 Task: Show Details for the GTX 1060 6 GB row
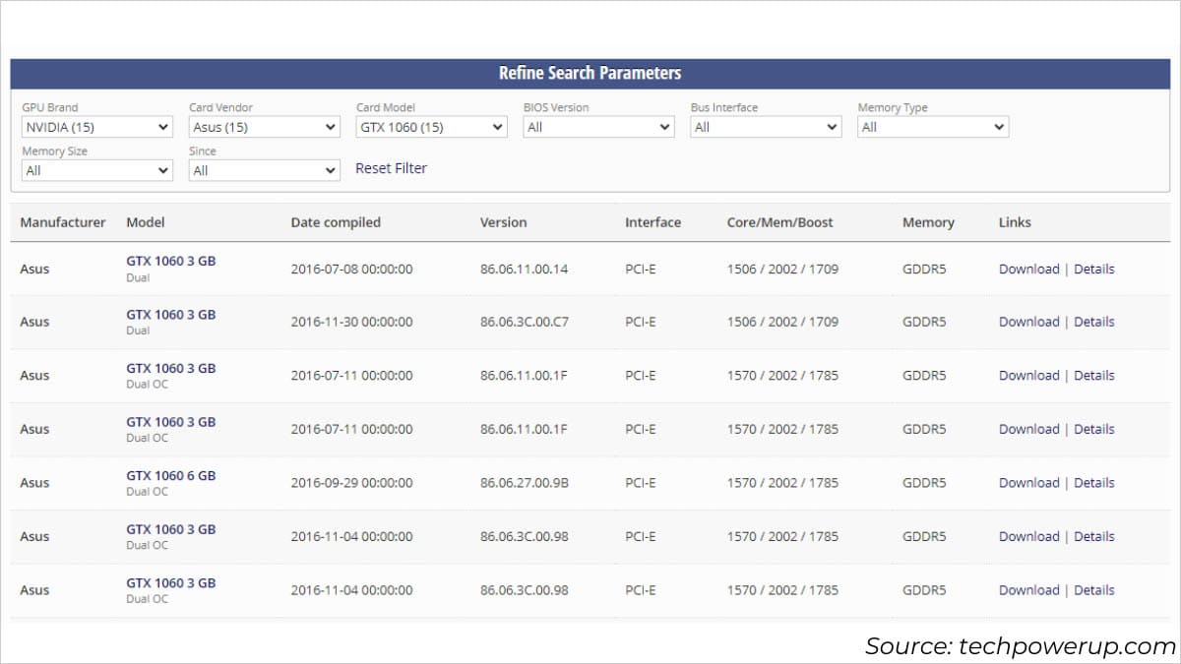pos(1093,483)
